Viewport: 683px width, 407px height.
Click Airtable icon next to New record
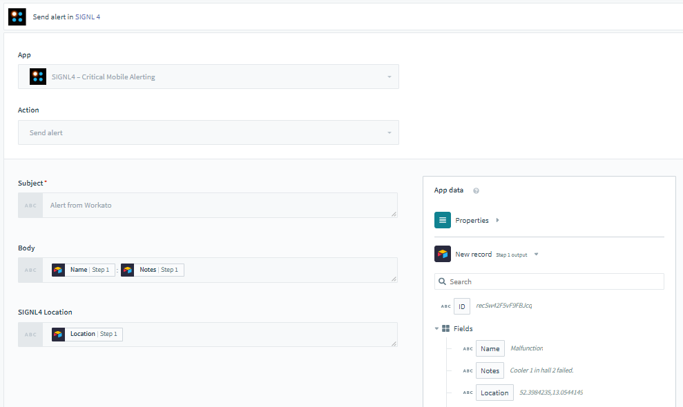(x=443, y=254)
